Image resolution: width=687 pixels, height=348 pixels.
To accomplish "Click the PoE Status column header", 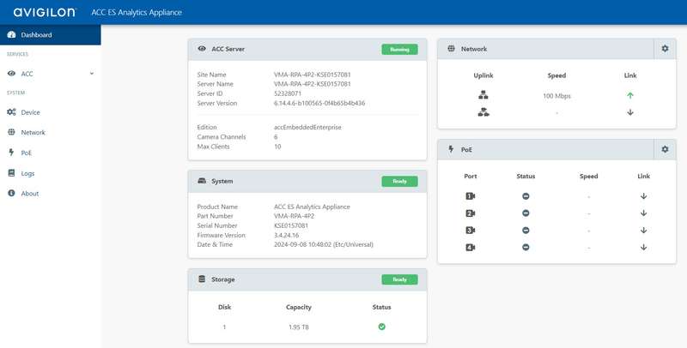I will point(526,177).
